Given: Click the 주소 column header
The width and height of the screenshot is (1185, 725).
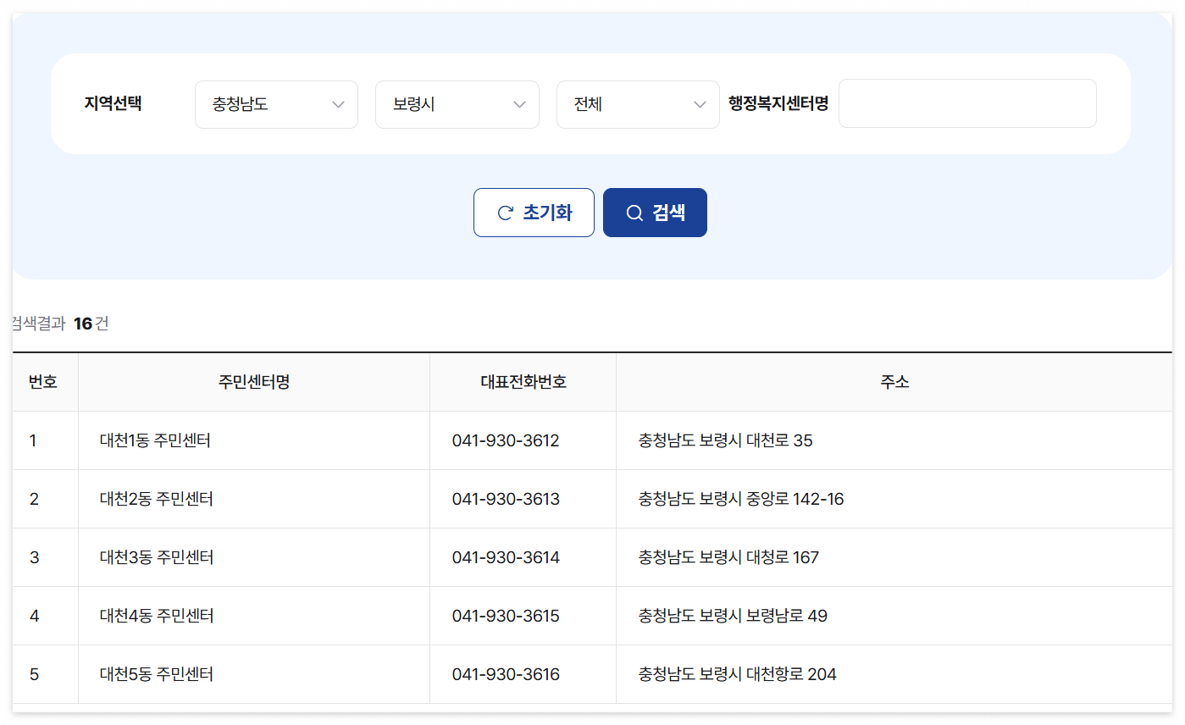Looking at the screenshot, I should pos(894,382).
